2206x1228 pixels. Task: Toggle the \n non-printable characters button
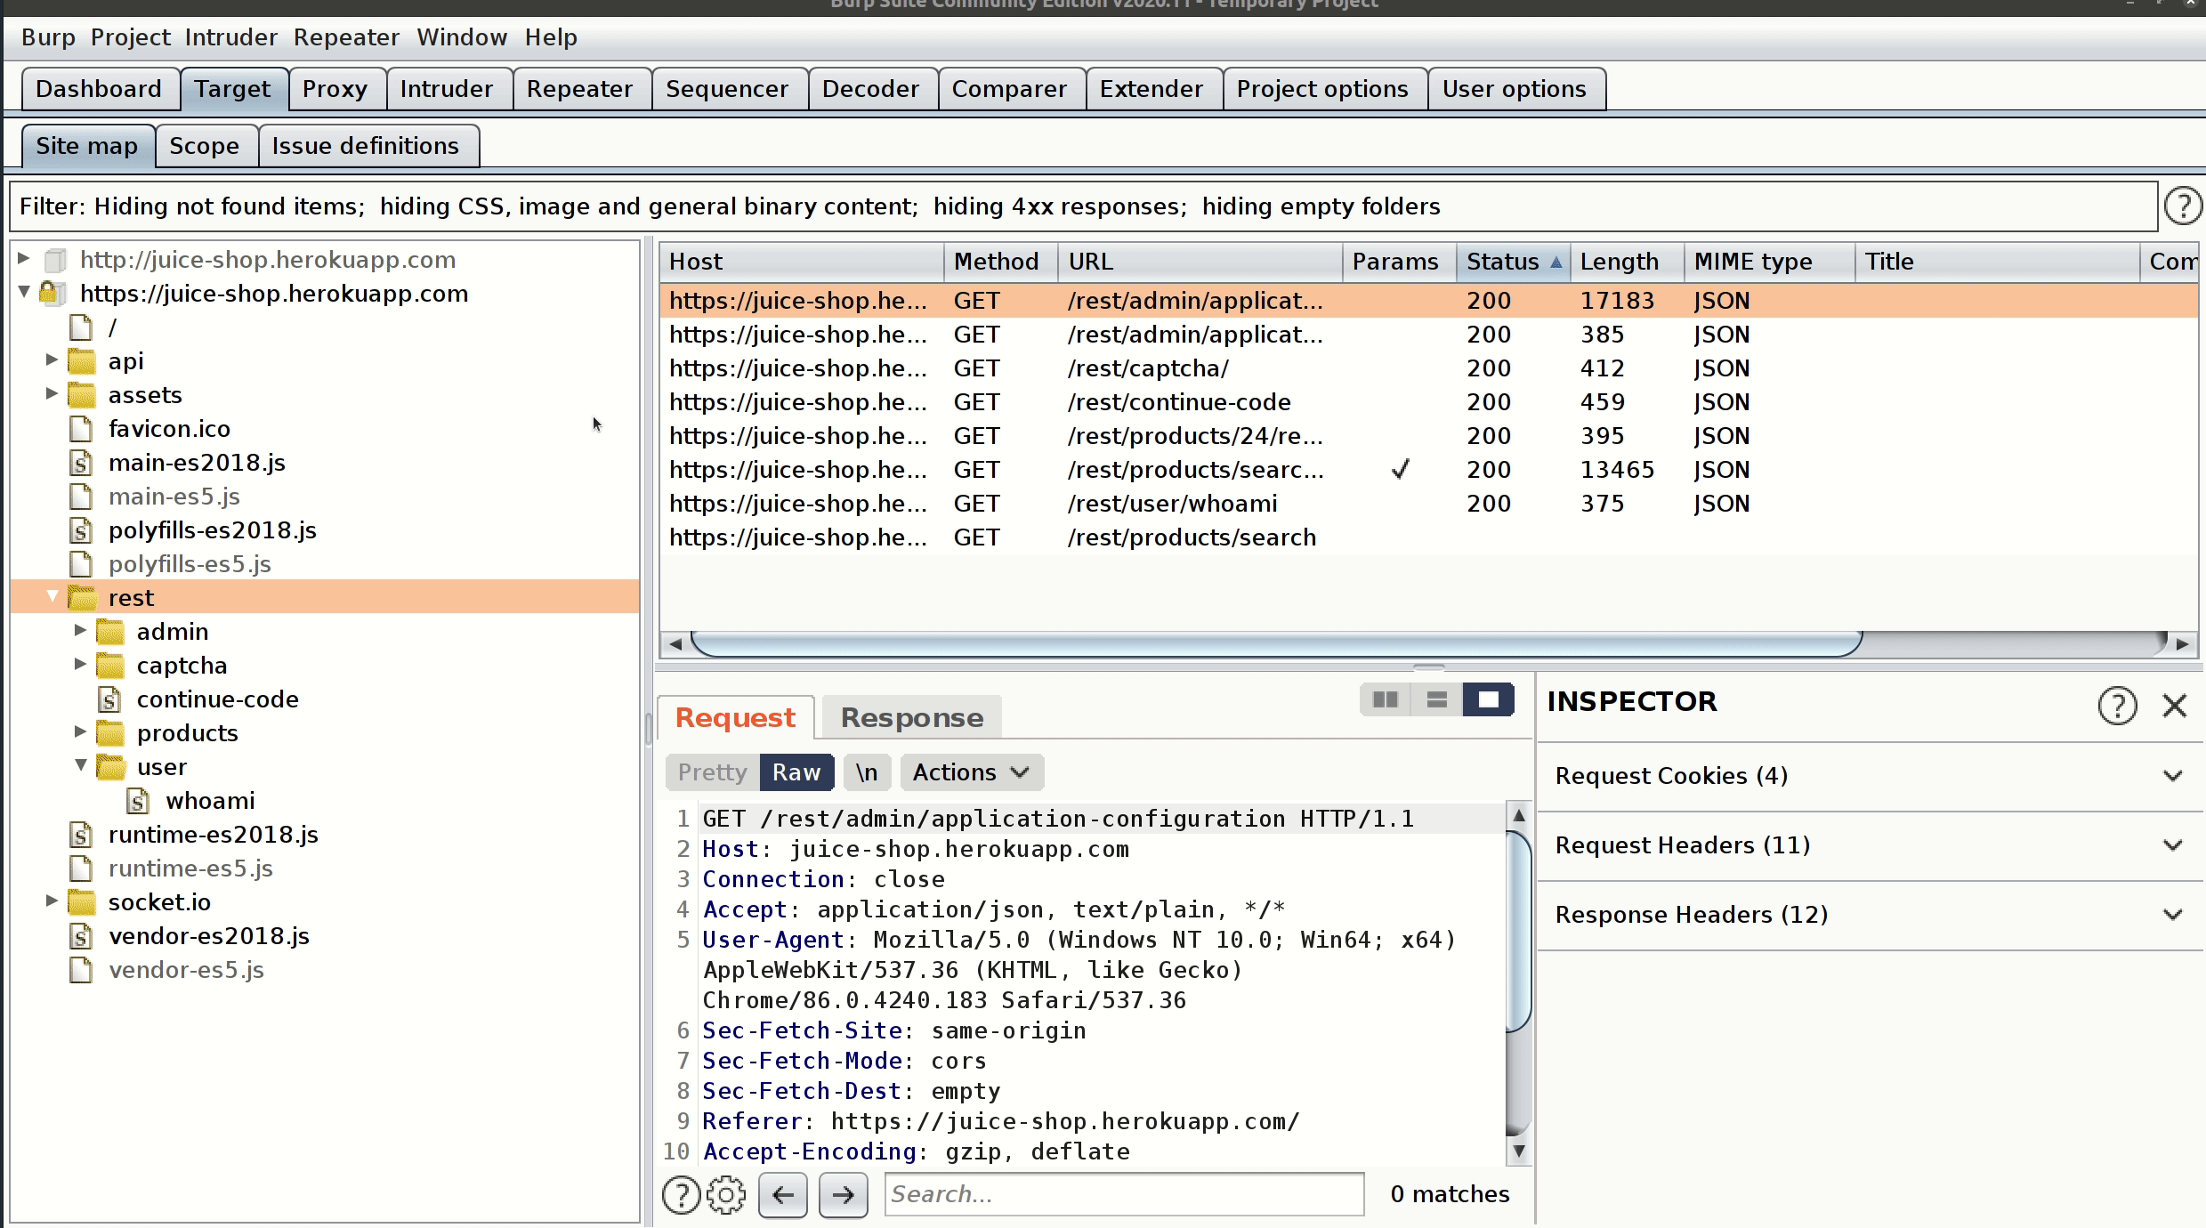(x=867, y=772)
